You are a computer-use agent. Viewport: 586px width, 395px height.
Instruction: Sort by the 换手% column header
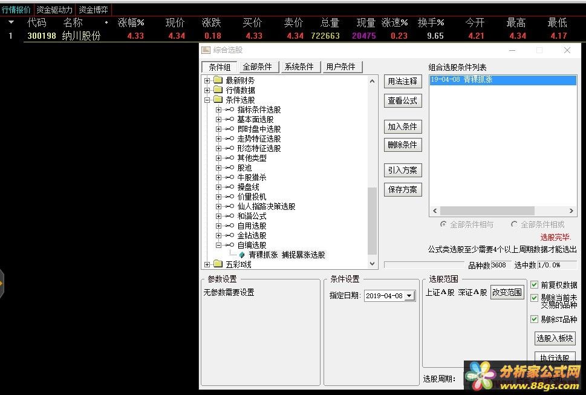[x=431, y=23]
